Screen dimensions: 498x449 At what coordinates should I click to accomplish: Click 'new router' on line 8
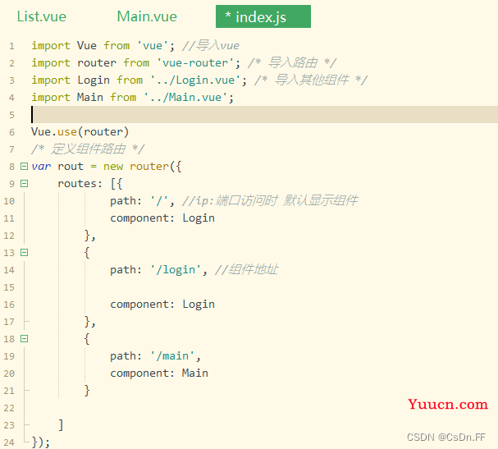(x=136, y=166)
